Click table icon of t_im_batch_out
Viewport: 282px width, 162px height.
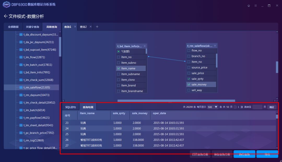click(21, 65)
